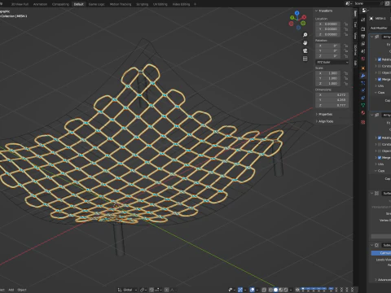Open the Material properties sphere icon
This screenshot has height=293, width=391.
tap(363, 113)
